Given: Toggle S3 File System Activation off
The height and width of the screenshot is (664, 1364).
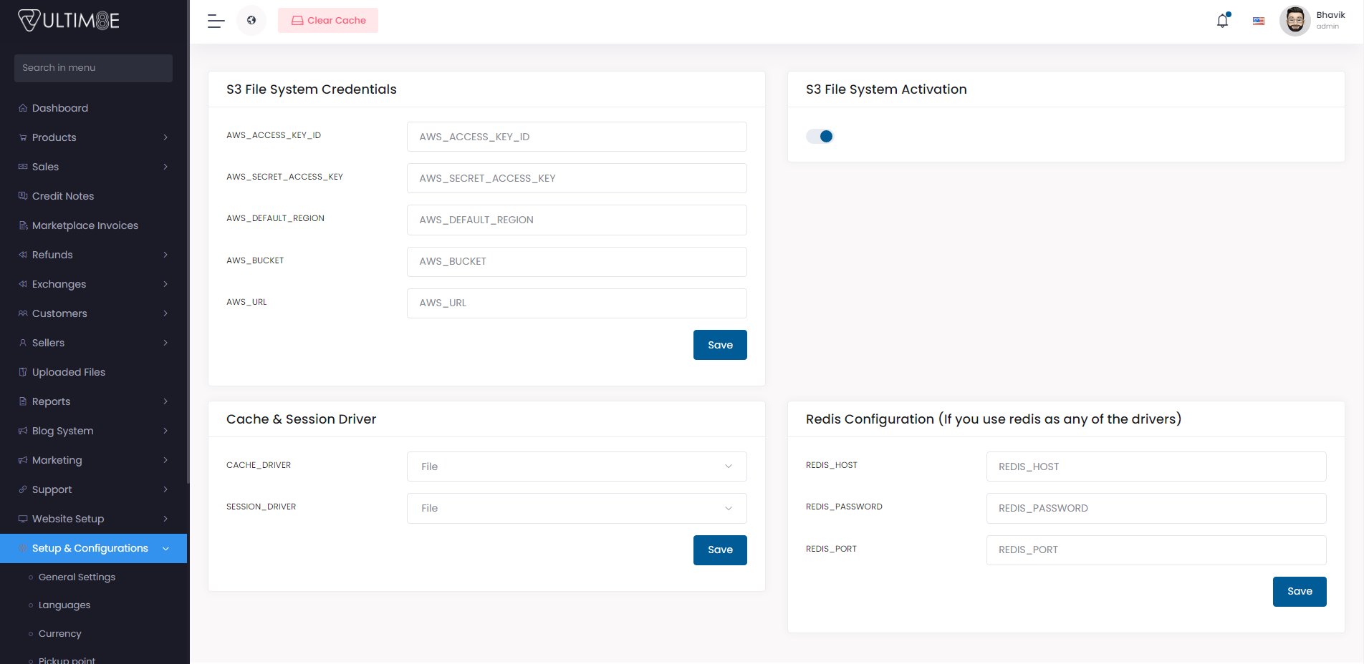Looking at the screenshot, I should coord(820,135).
